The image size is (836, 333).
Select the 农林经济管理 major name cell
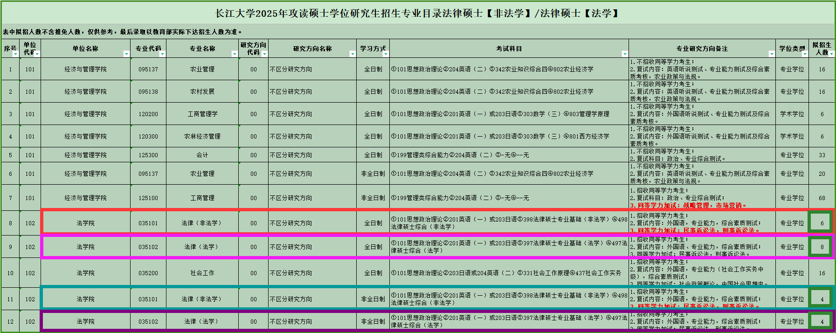click(x=202, y=136)
